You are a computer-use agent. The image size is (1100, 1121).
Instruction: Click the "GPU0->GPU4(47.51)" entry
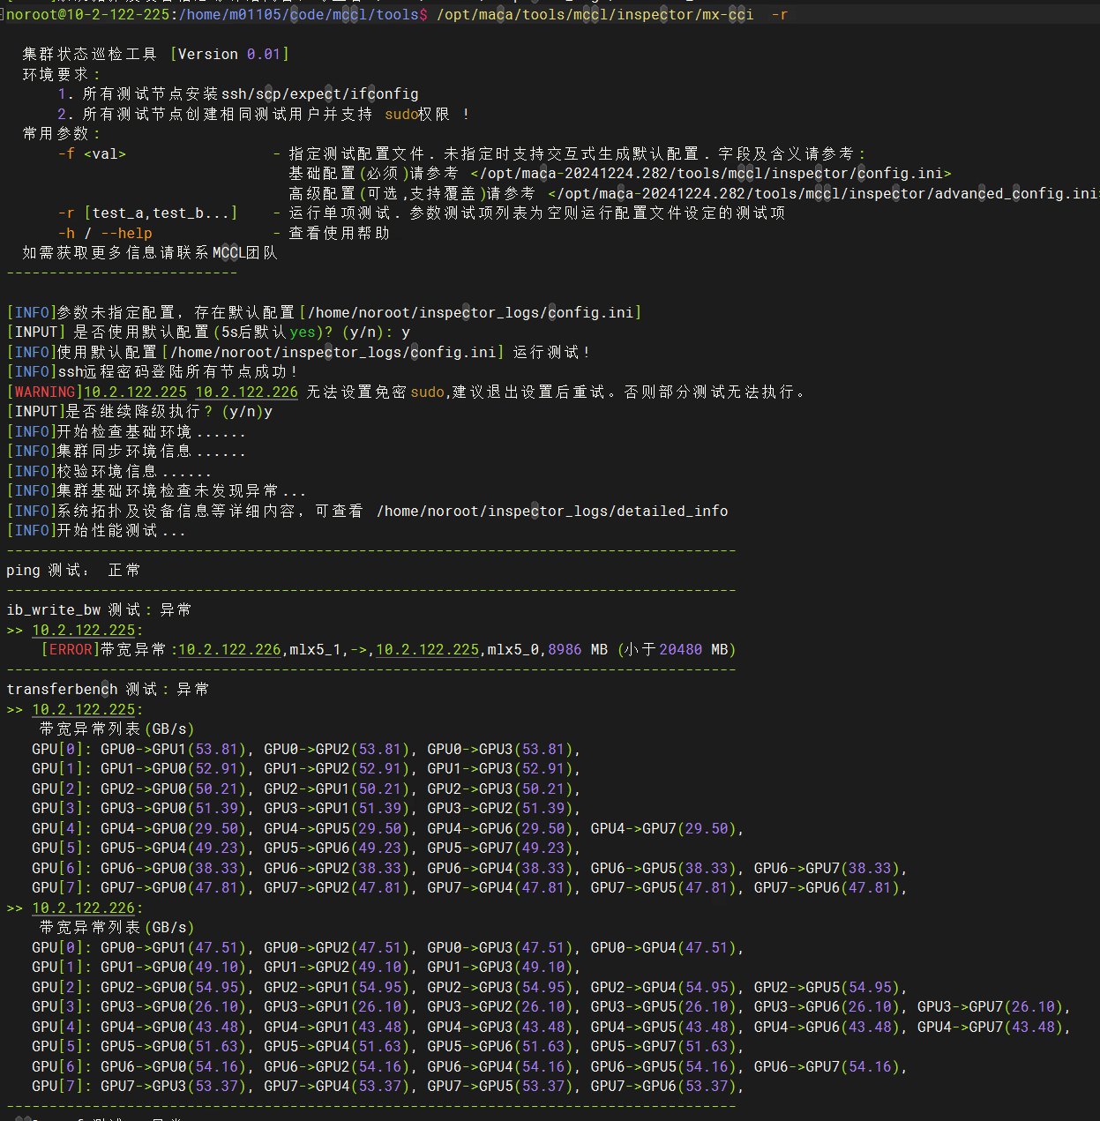664,947
